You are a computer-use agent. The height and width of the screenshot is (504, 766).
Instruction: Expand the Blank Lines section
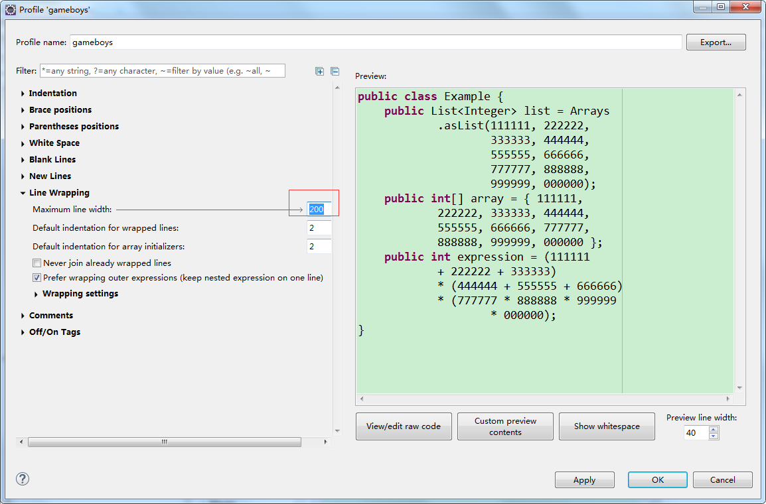click(x=23, y=160)
